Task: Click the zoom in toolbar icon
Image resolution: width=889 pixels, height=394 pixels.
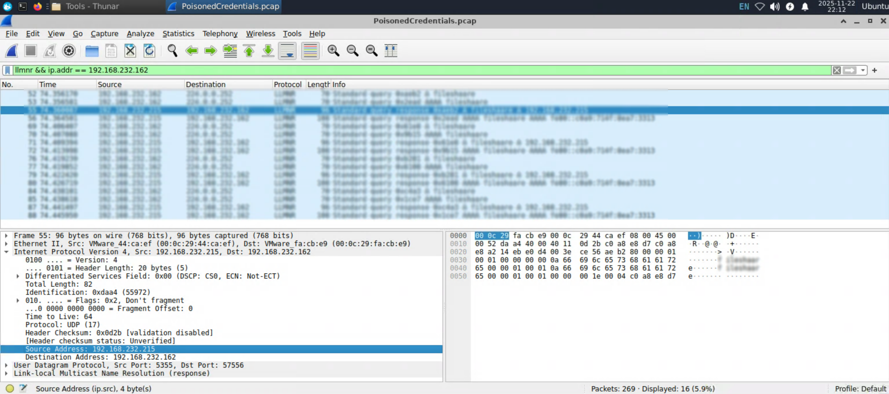Action: pos(333,51)
